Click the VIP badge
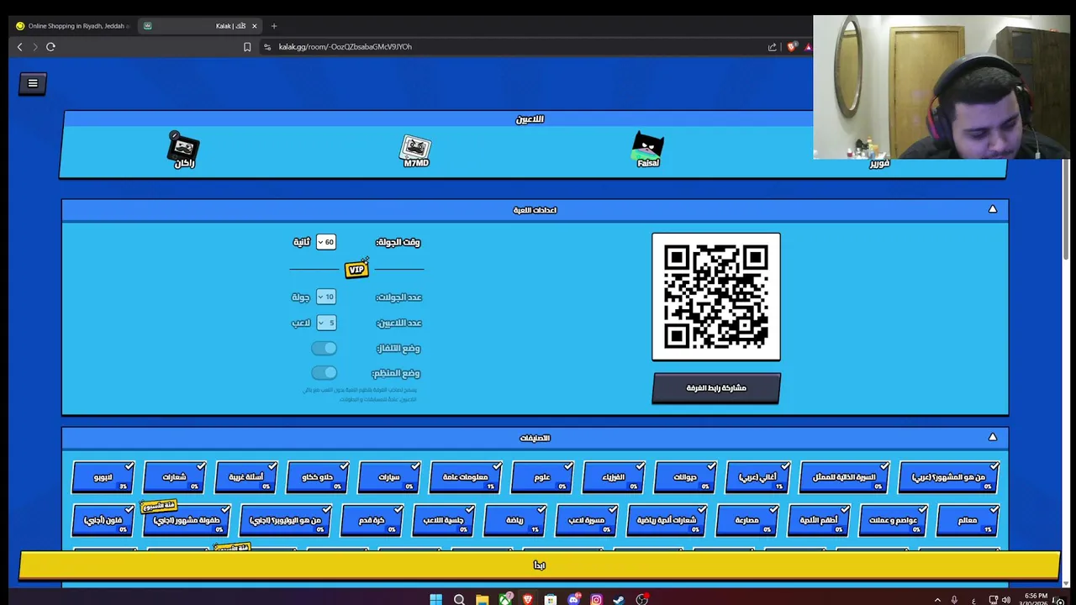1076x605 pixels. (356, 269)
